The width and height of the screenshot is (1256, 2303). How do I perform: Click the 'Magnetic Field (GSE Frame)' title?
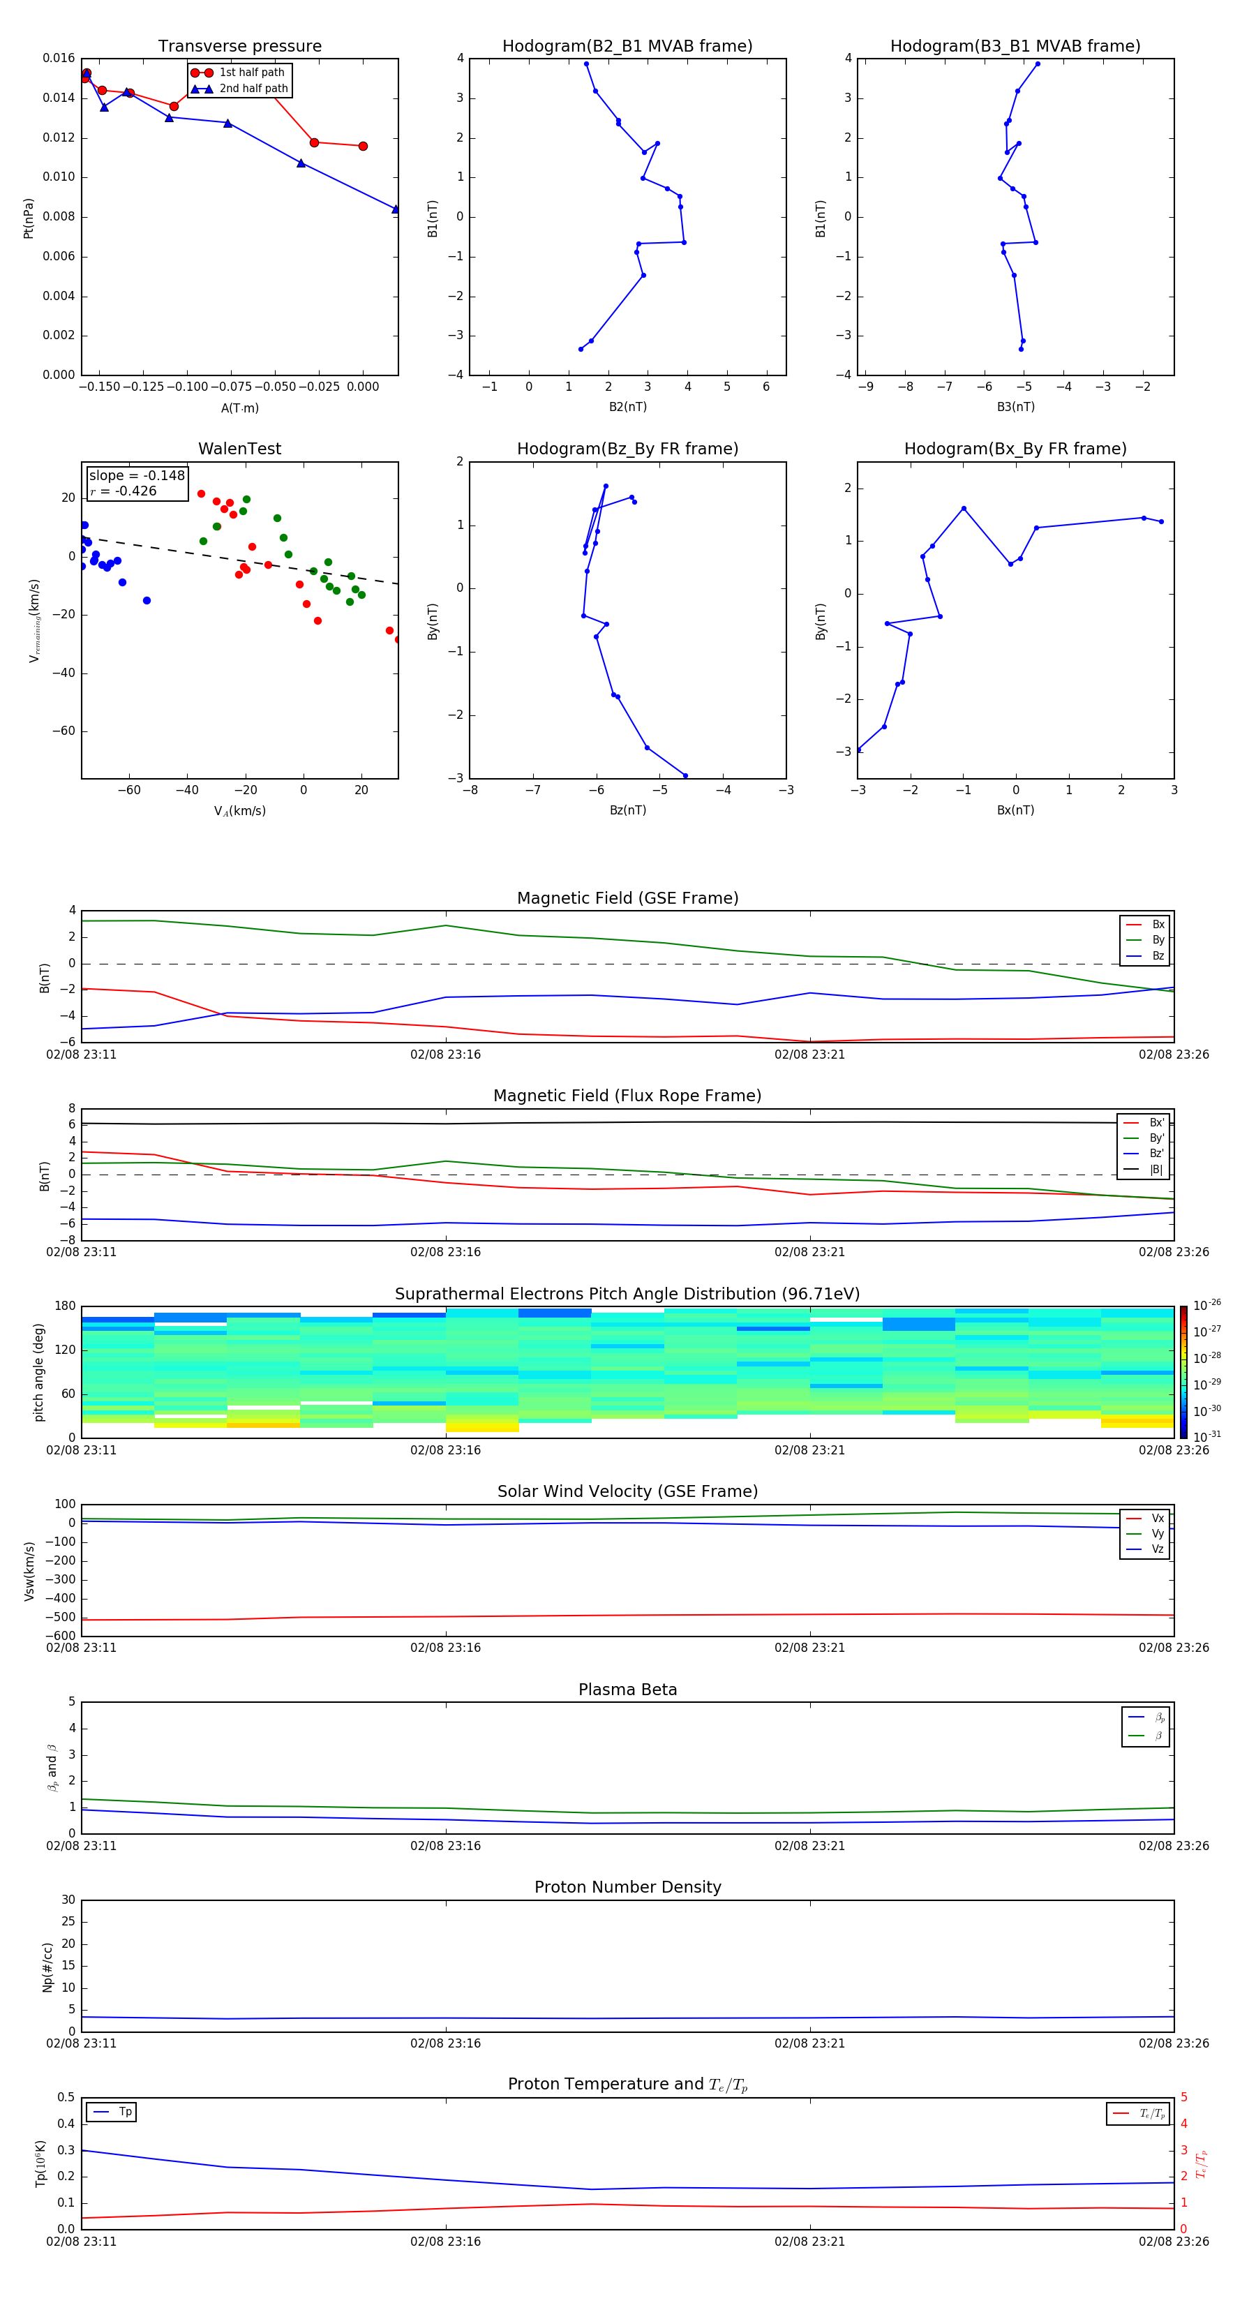[x=627, y=898]
